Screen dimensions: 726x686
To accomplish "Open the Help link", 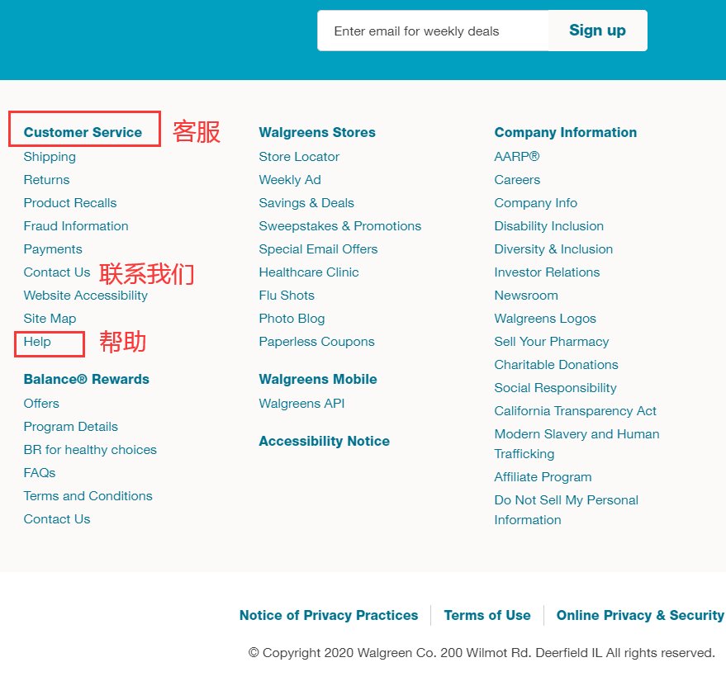I will (37, 342).
